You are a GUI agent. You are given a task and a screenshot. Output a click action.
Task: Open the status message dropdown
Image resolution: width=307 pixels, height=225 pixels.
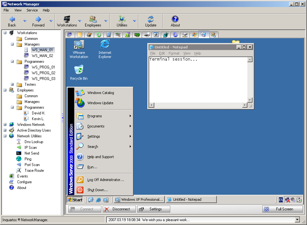[x=297, y=220]
